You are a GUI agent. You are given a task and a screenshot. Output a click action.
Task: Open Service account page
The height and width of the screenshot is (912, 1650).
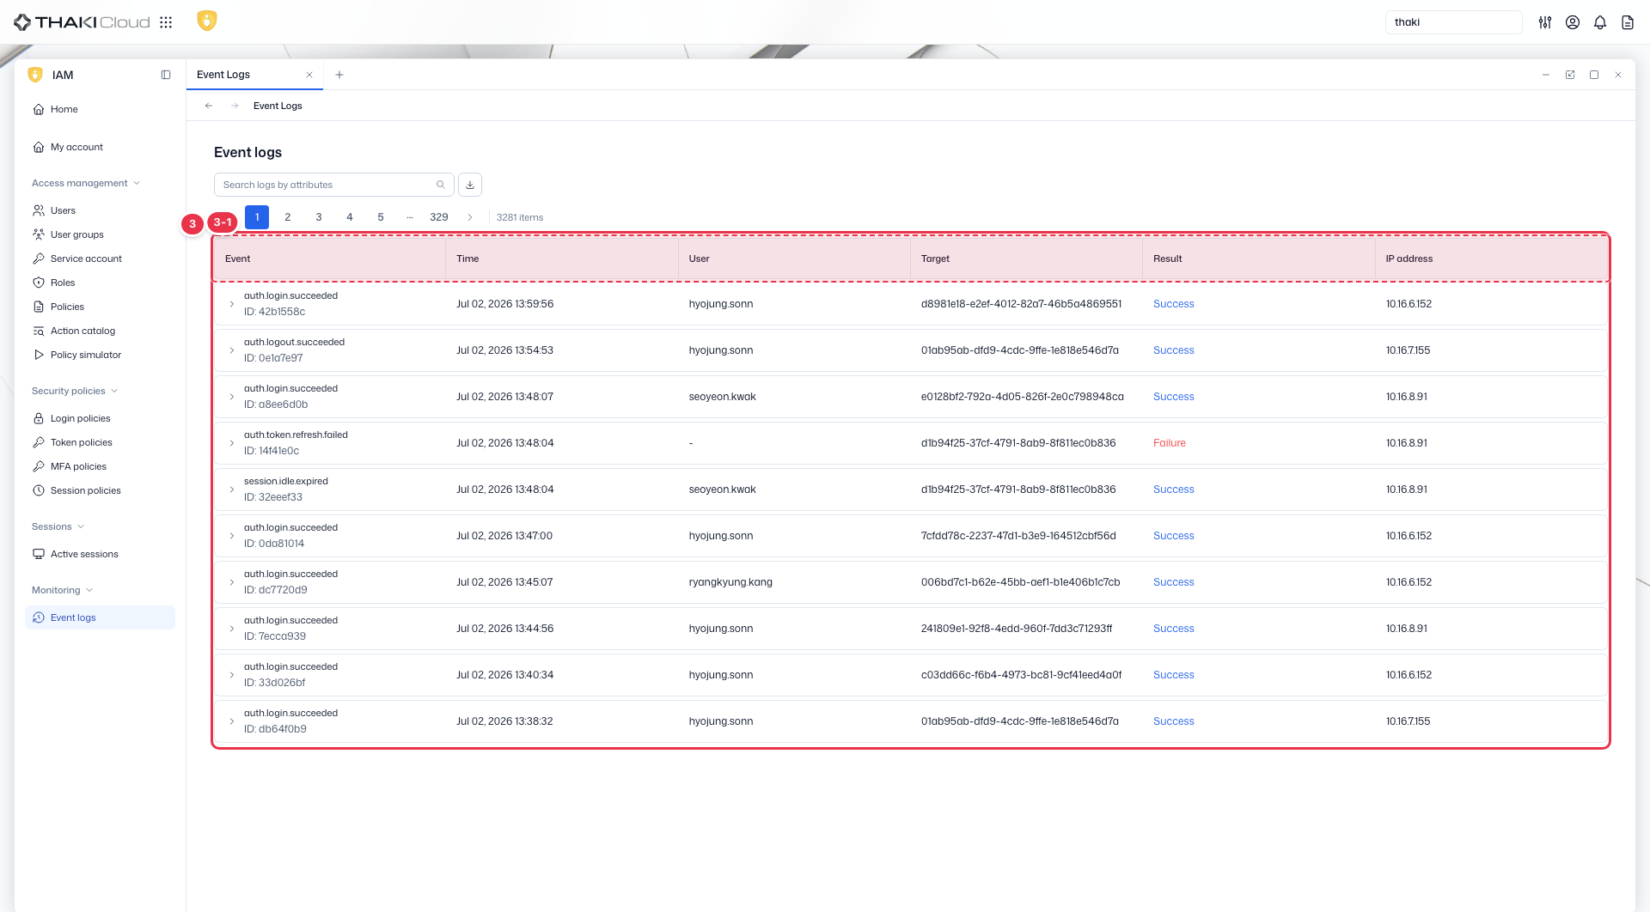click(86, 258)
